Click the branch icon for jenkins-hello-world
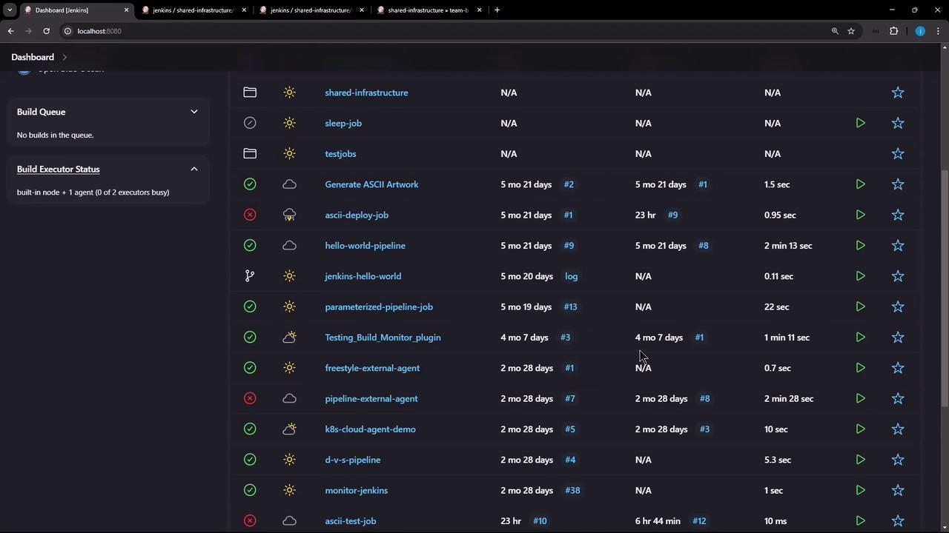The image size is (949, 533). (250, 276)
